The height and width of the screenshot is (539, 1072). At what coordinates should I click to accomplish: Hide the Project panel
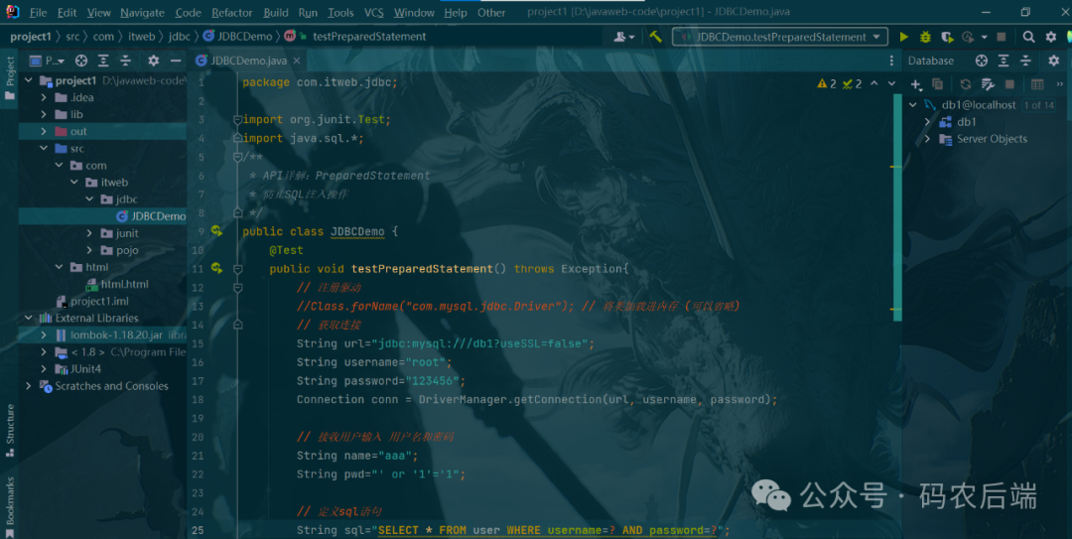pyautogui.click(x=176, y=61)
